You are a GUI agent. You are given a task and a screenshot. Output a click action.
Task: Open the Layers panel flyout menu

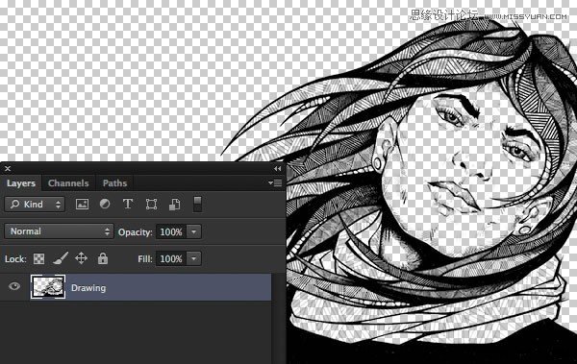275,182
